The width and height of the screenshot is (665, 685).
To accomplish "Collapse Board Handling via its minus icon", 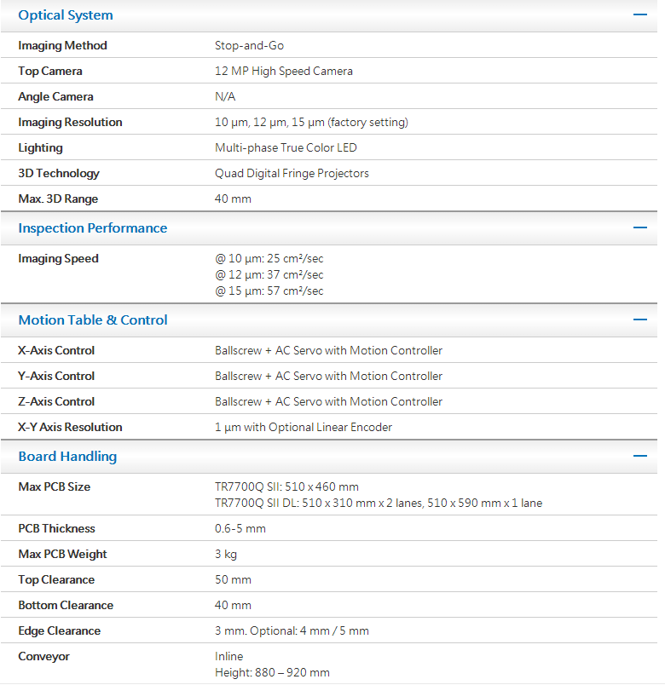I will tap(640, 456).
